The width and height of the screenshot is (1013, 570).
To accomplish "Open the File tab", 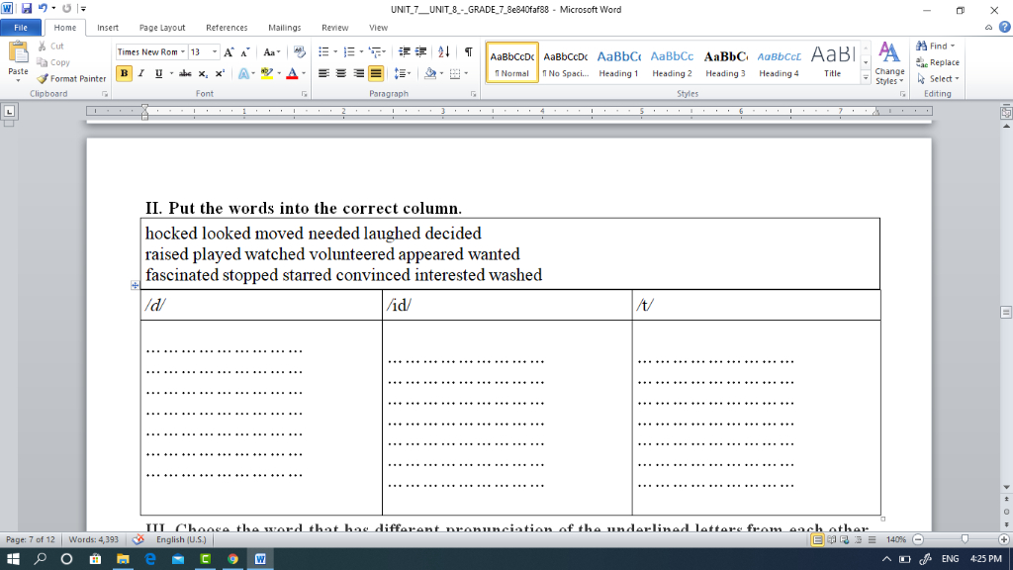I will tap(21, 28).
